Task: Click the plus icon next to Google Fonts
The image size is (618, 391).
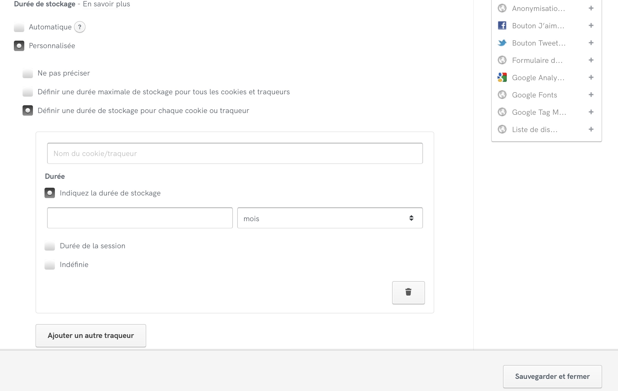Action: (591, 95)
